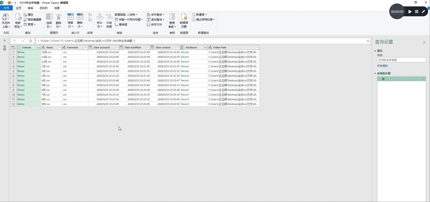The width and height of the screenshot is (430, 202).
Task: Expand the collapsed queries pane arrow
Action: [x=4, y=41]
